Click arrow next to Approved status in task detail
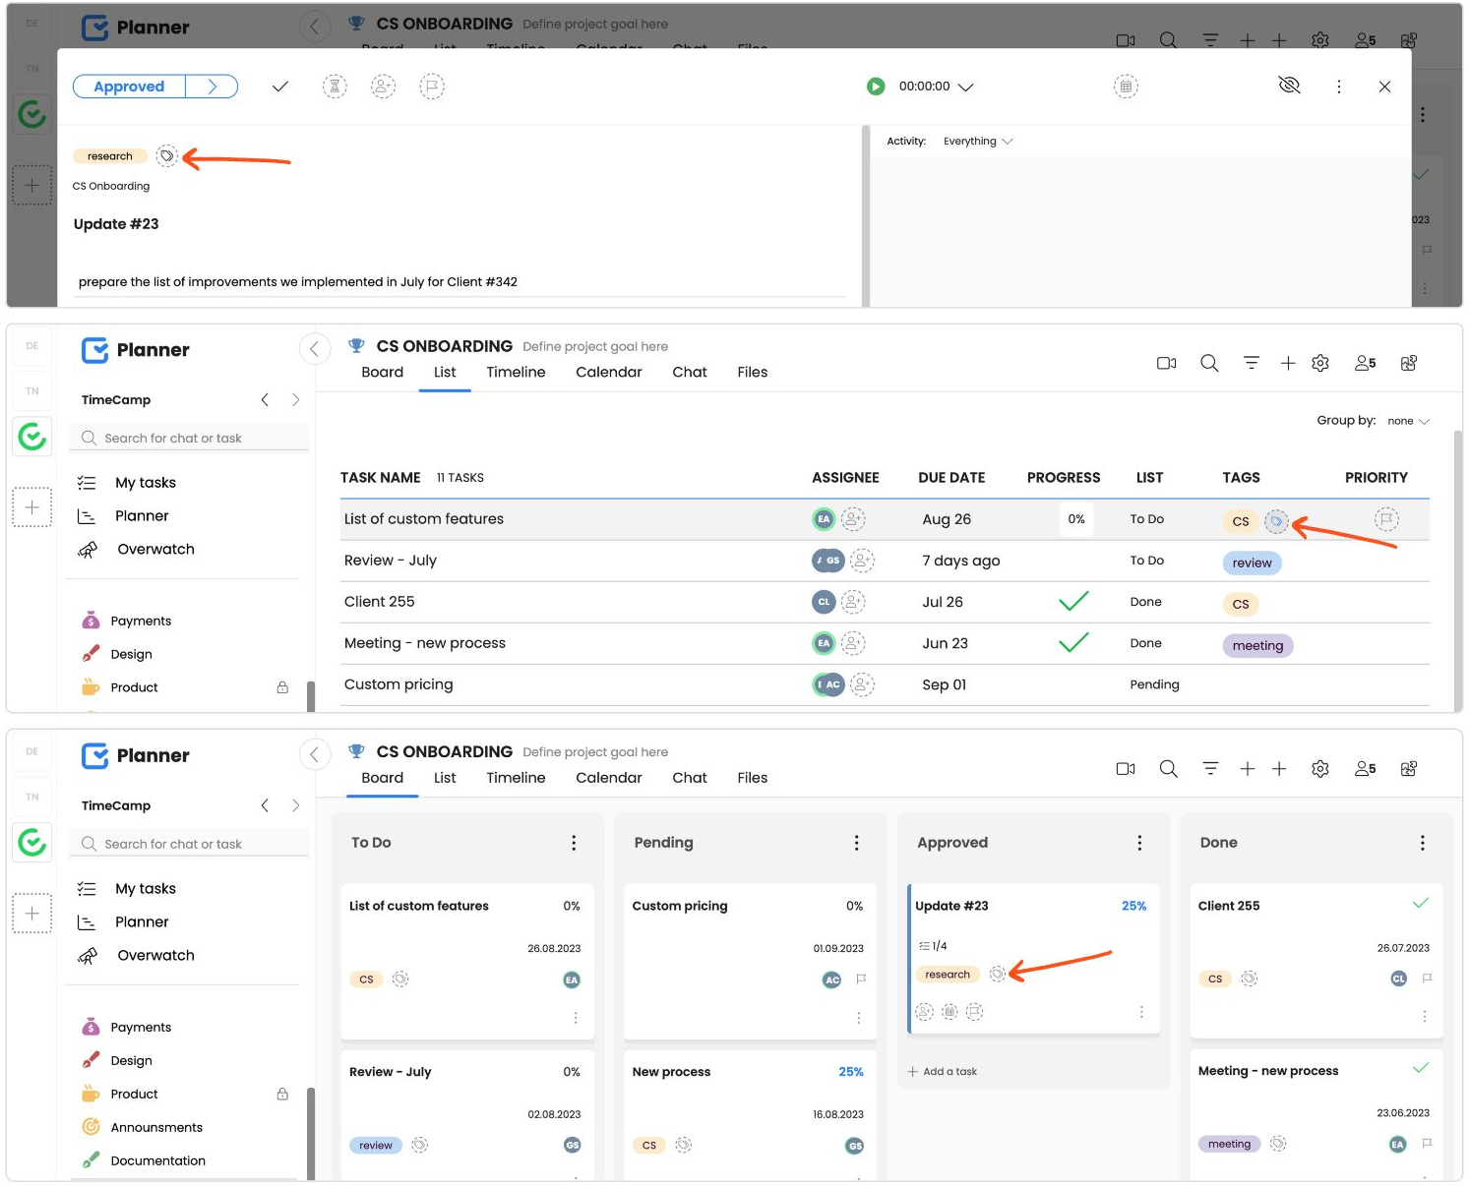The height and width of the screenshot is (1186, 1470). (x=212, y=87)
